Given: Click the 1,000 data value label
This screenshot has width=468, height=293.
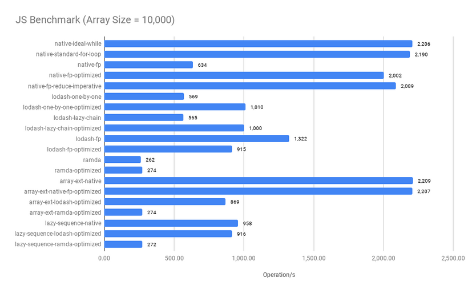Looking at the screenshot, I should tap(256, 128).
